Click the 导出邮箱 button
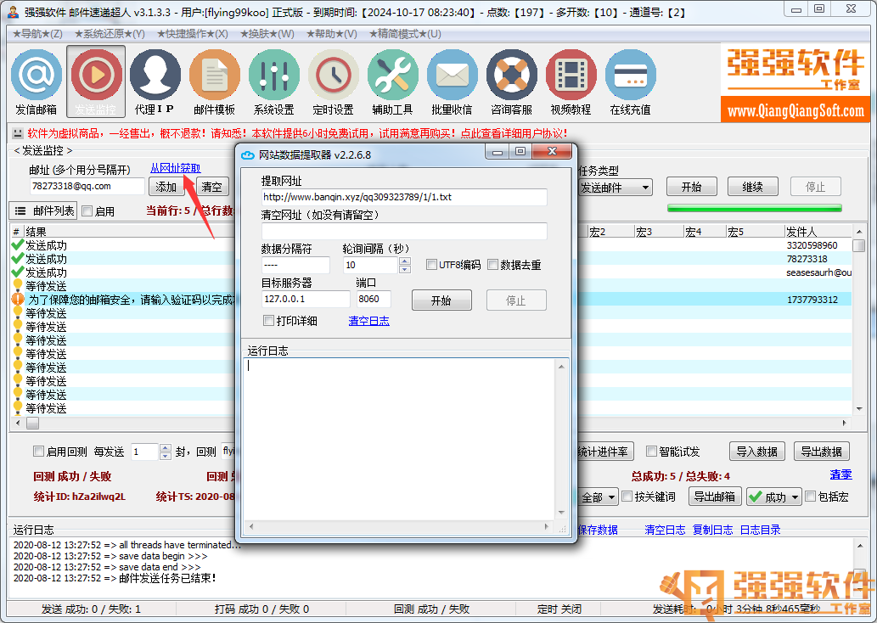This screenshot has height=623, width=877. [x=714, y=496]
